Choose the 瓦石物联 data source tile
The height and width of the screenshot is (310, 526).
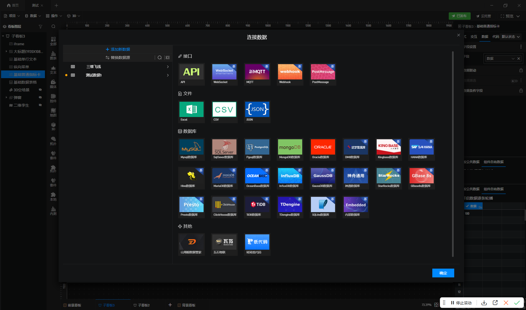point(224,244)
